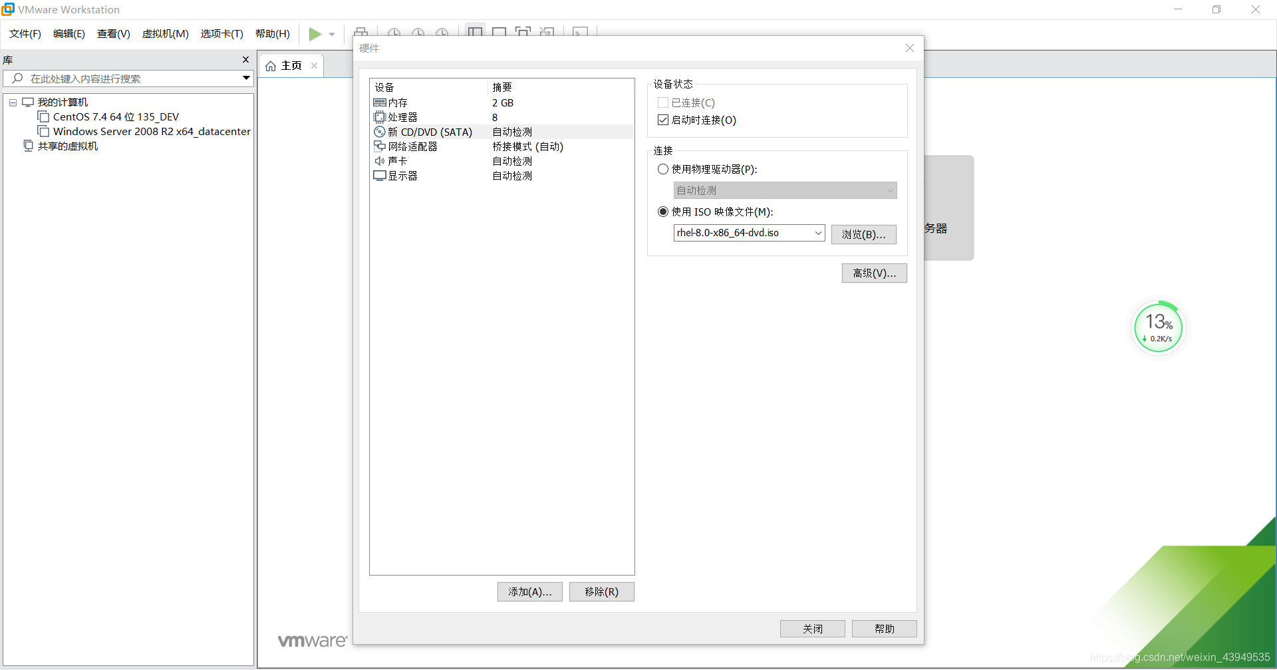Screen dimensions: 1277x670
Task: Click the 移除(R) button
Action: (x=601, y=591)
